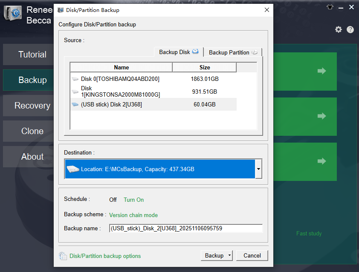
Task: Click the drive icon beside Disk 0[TOSHIBAMQ04ABD200]
Action: click(x=75, y=79)
